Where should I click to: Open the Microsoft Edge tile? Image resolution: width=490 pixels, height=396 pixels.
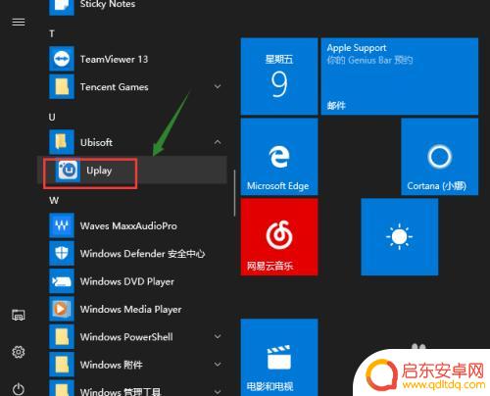(279, 157)
